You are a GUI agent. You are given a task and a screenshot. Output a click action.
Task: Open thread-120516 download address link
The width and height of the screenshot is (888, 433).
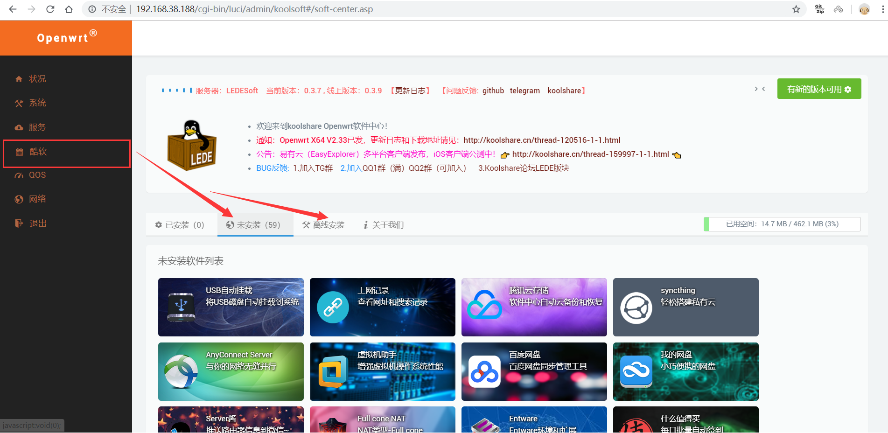(x=542, y=140)
